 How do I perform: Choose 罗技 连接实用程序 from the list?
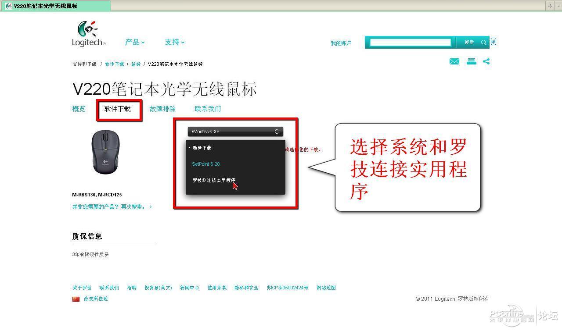click(x=214, y=180)
